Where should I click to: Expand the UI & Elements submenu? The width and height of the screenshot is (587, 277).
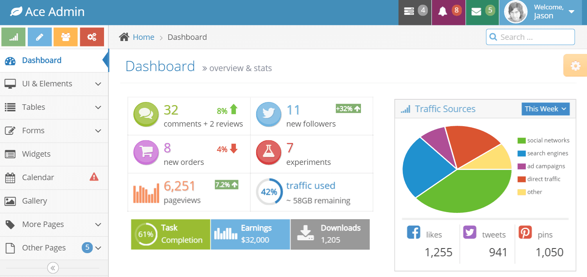pyautogui.click(x=54, y=84)
